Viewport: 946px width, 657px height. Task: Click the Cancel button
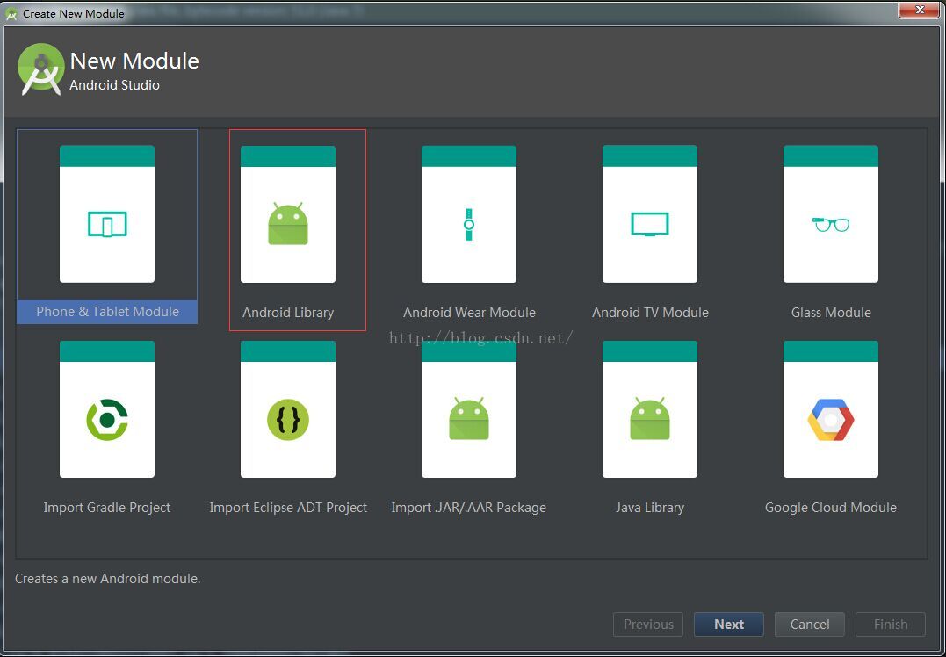pos(810,625)
